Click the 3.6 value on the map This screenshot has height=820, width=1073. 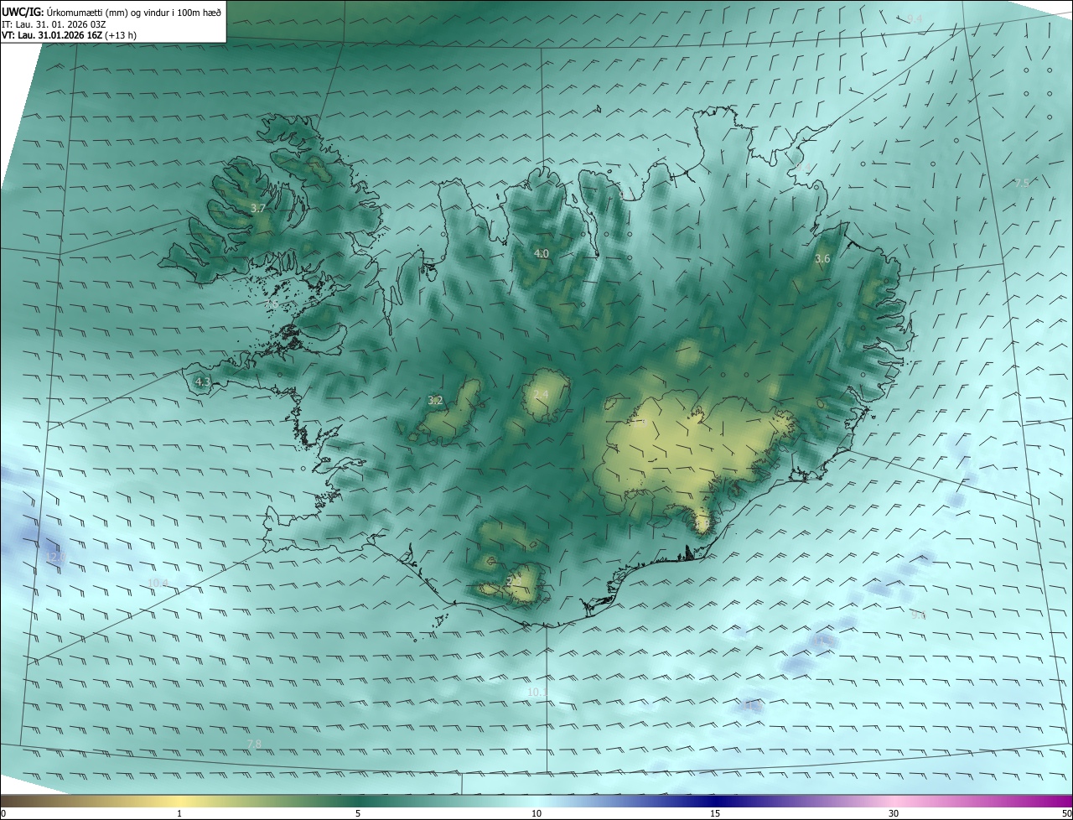pyautogui.click(x=822, y=259)
